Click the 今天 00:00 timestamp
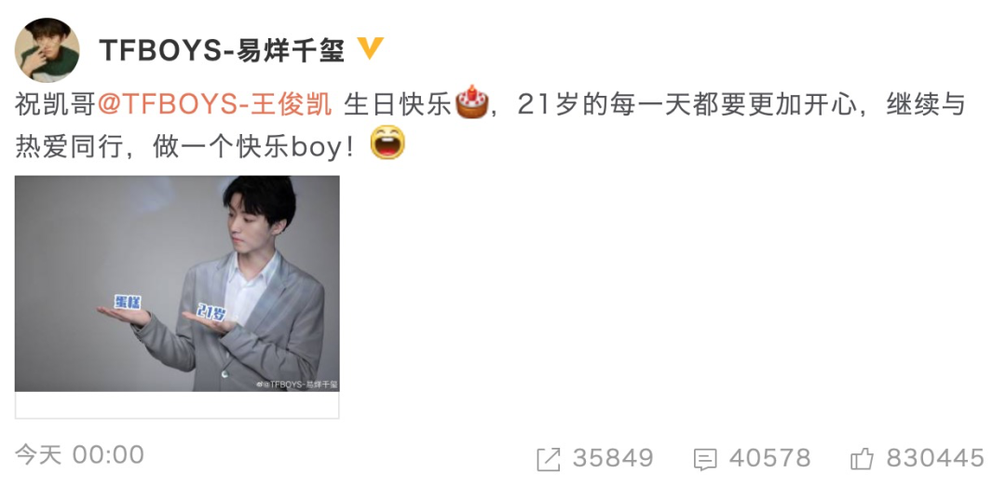Screen dimensions: 1006x486 pyautogui.click(x=79, y=455)
